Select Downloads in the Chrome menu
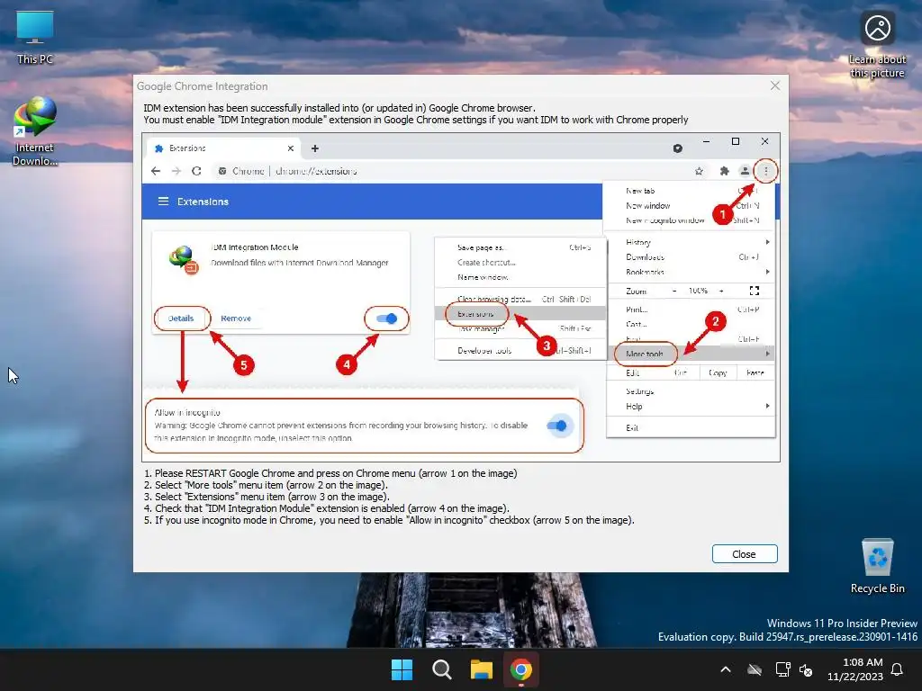The image size is (922, 691). [691, 256]
